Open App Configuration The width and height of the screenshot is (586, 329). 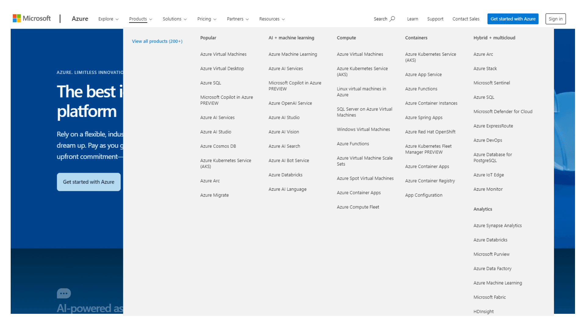(423, 195)
